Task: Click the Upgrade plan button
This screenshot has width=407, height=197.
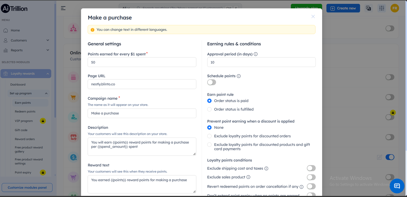Action: coord(306,8)
